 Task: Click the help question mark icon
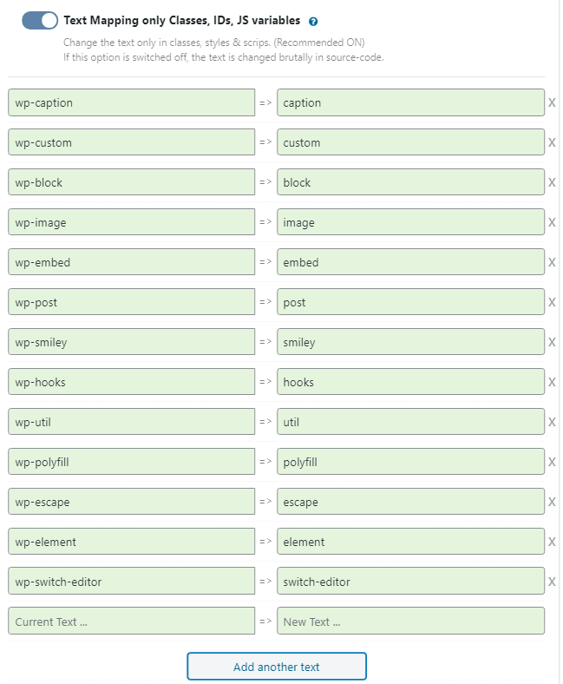tap(313, 21)
